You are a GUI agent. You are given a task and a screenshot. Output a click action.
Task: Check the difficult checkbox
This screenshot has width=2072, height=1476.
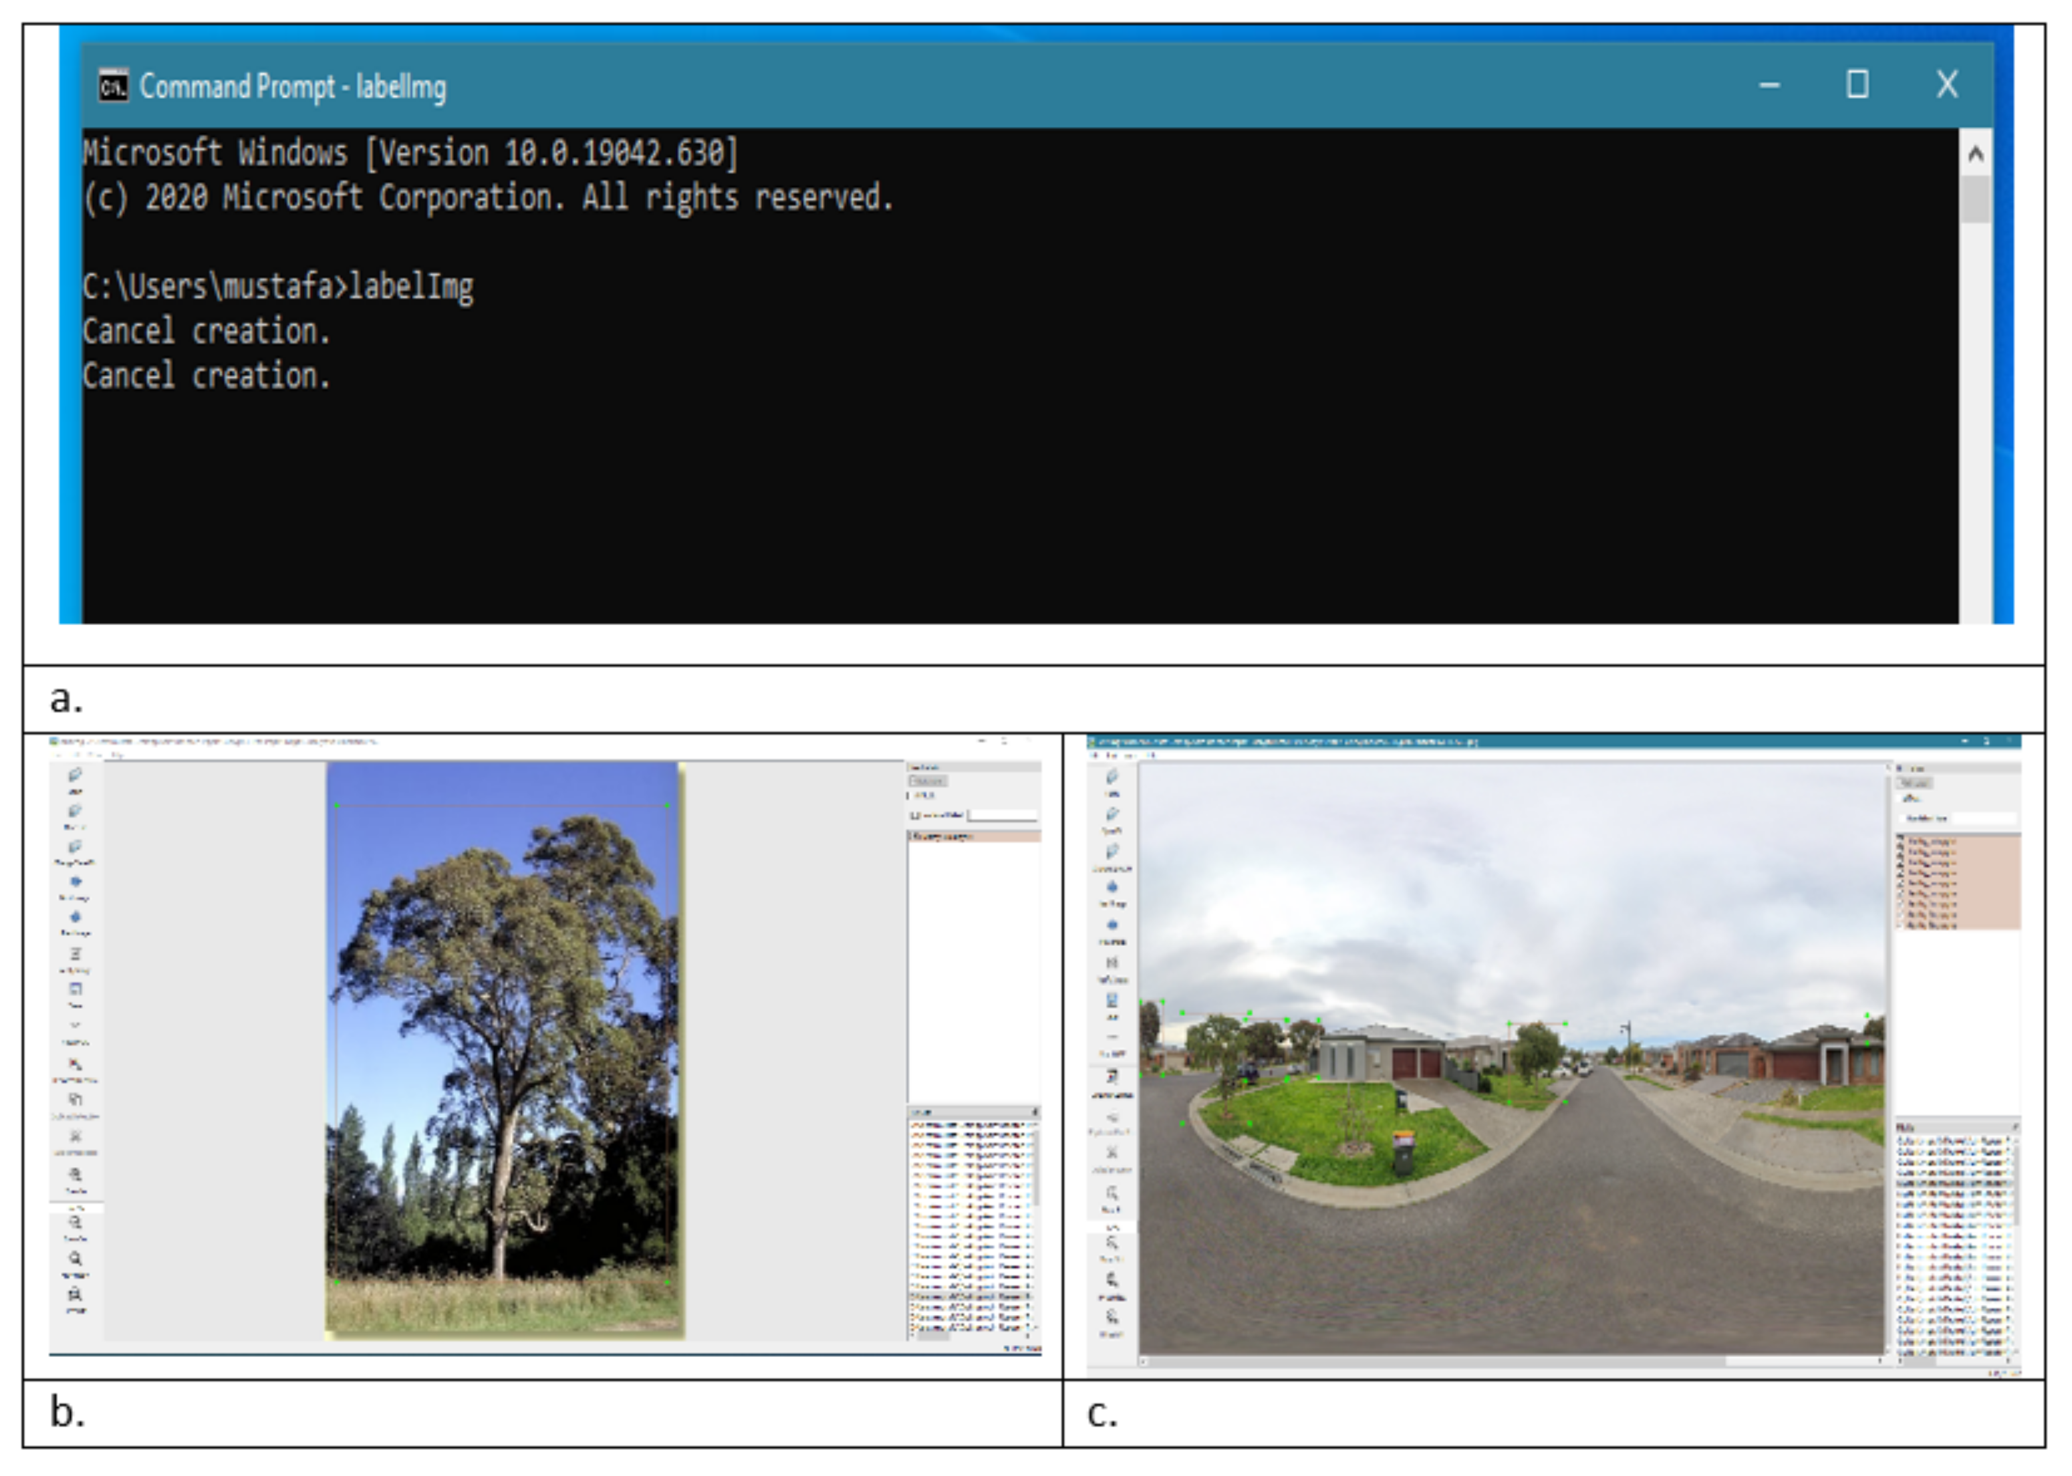tap(908, 795)
